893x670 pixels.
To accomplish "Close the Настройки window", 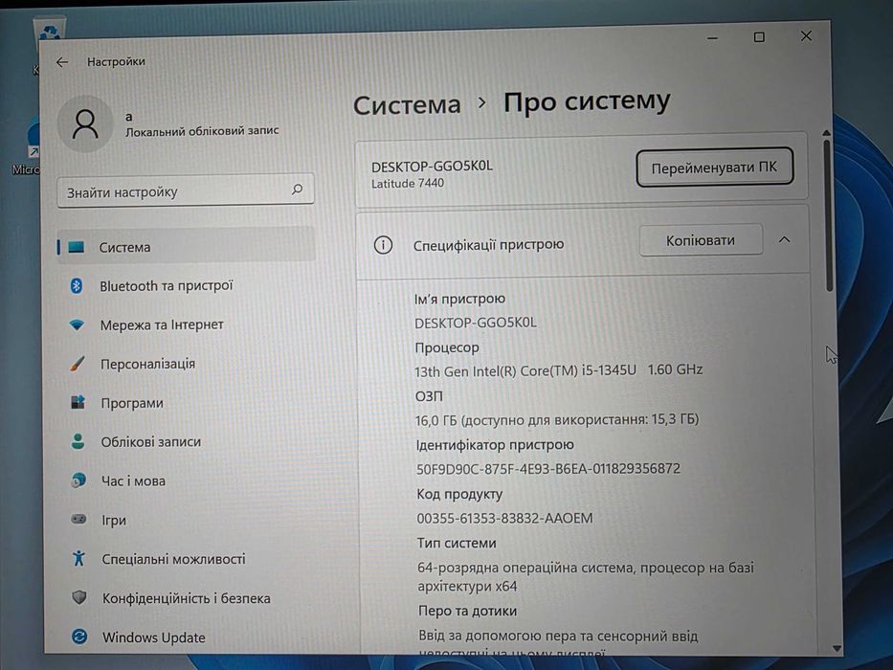I will (x=806, y=36).
